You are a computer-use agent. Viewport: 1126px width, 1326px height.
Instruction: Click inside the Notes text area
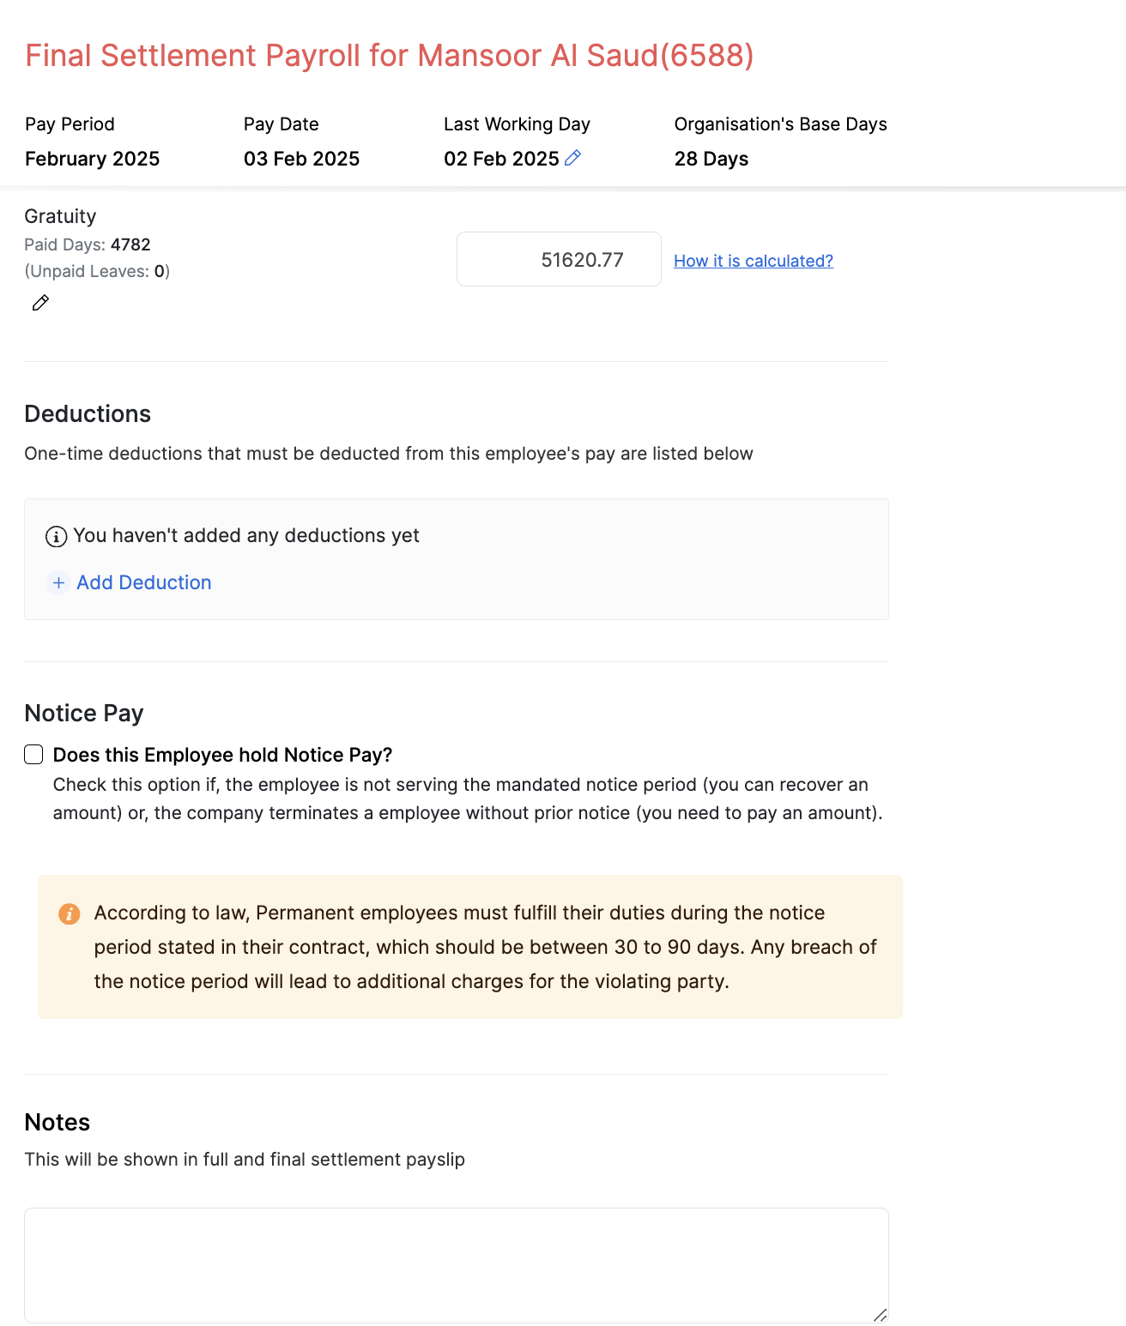pos(456,1265)
